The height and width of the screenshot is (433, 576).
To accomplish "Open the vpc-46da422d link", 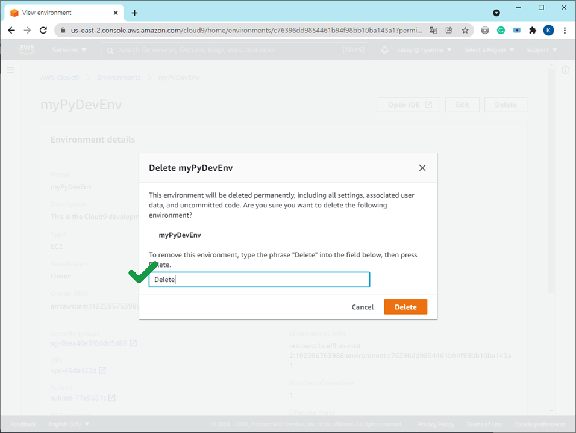I will coord(78,370).
